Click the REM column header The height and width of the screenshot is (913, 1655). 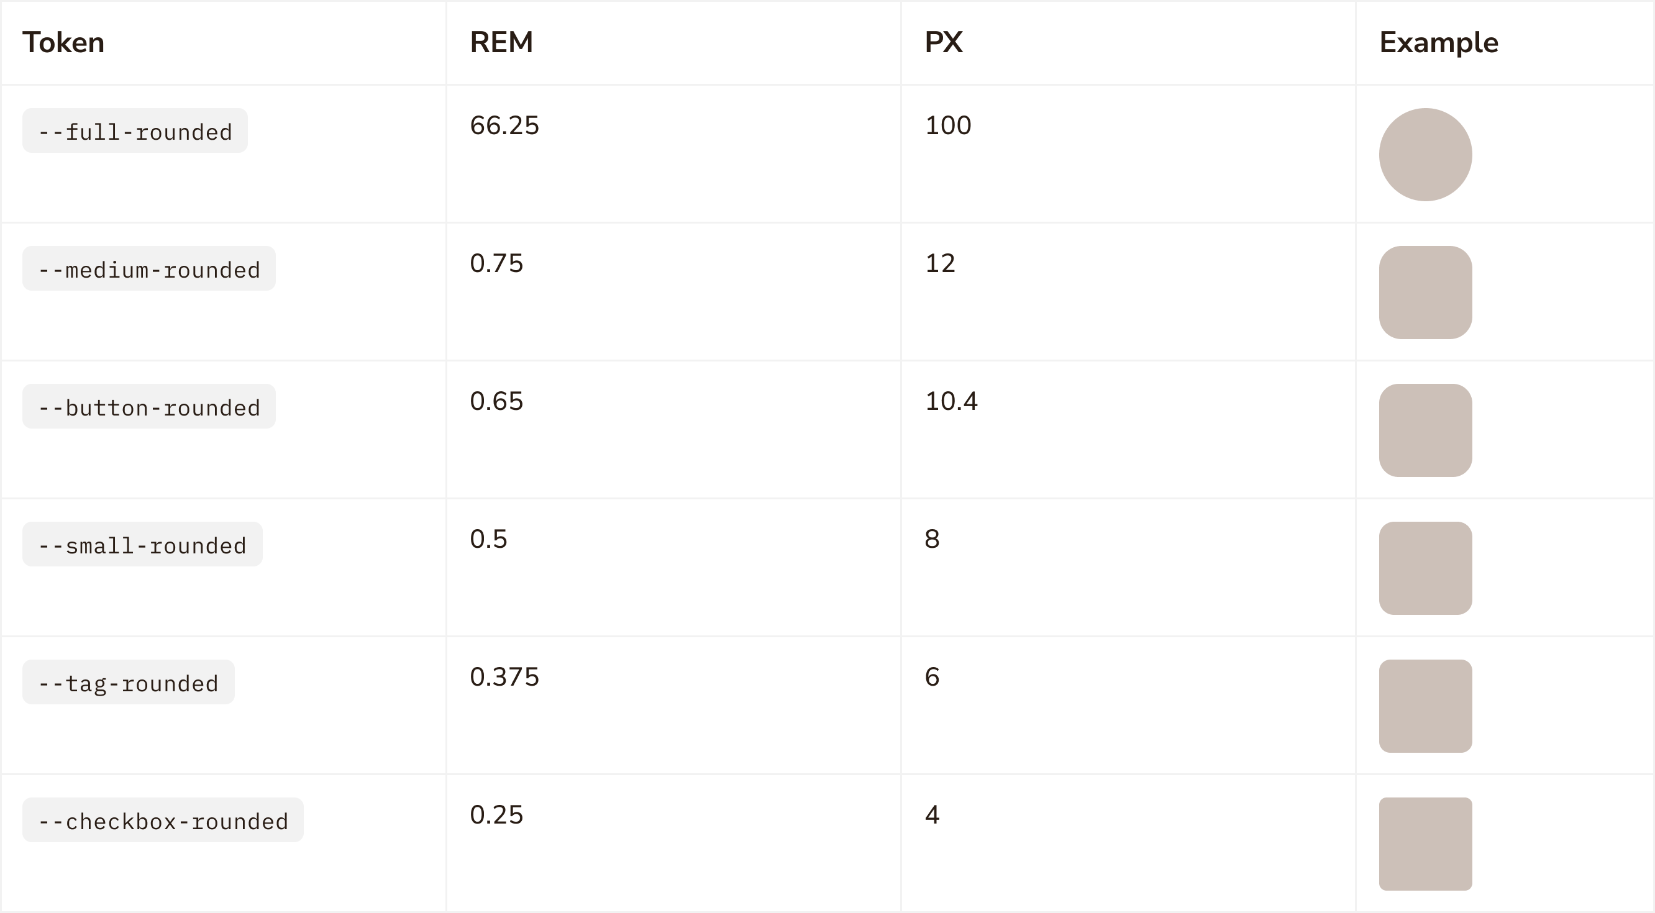click(x=501, y=42)
